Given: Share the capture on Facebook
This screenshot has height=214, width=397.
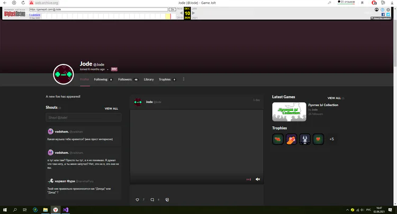Looking at the screenshot, I should click(x=383, y=14).
